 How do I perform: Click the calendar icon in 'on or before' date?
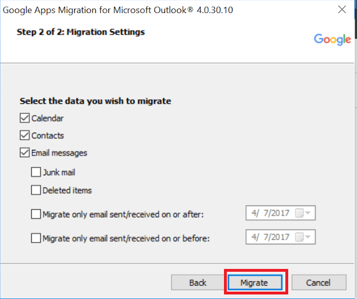(299, 237)
